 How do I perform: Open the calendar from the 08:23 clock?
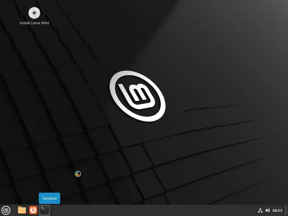coord(277,210)
